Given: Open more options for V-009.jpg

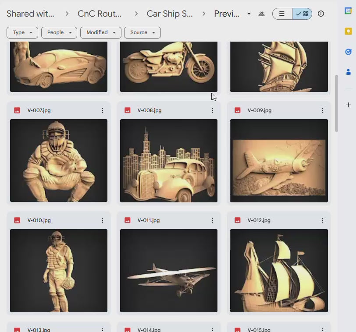Looking at the screenshot, I should point(323,110).
